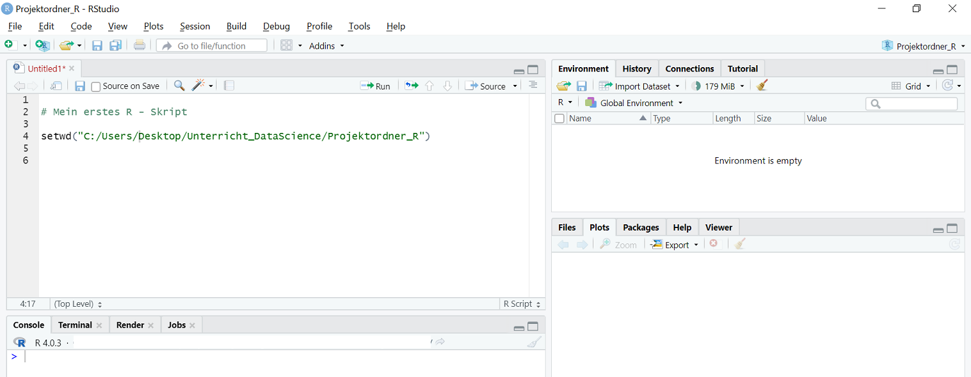
Task: Switch to the Packages tab
Action: (640, 227)
